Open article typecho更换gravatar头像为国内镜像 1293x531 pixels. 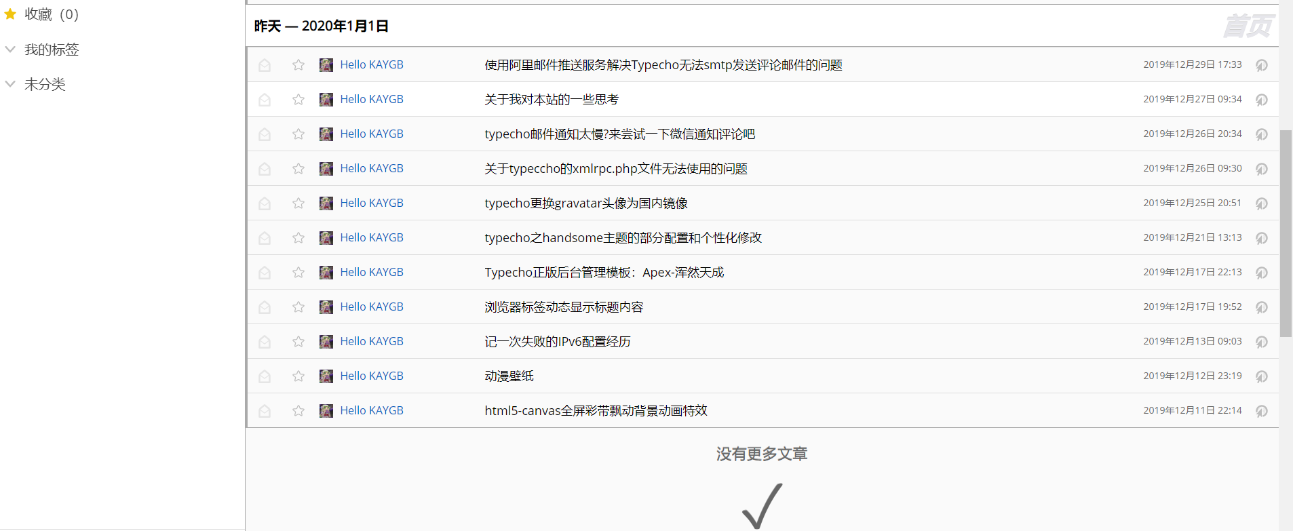(x=586, y=203)
